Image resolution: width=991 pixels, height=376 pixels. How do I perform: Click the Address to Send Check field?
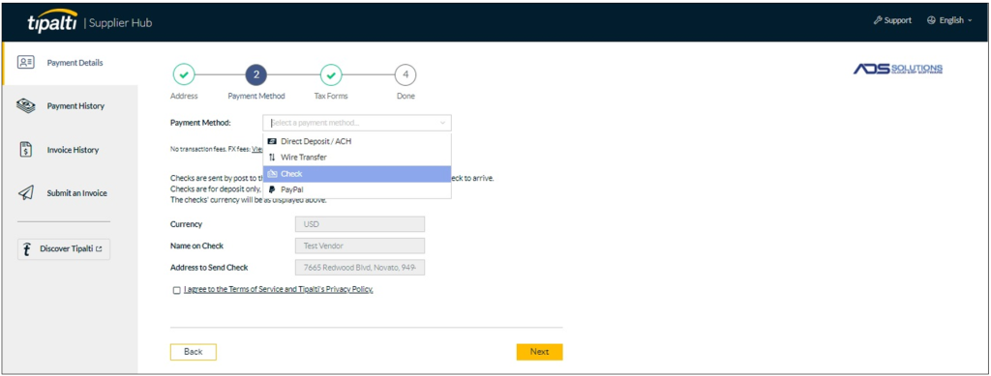pyautogui.click(x=360, y=268)
